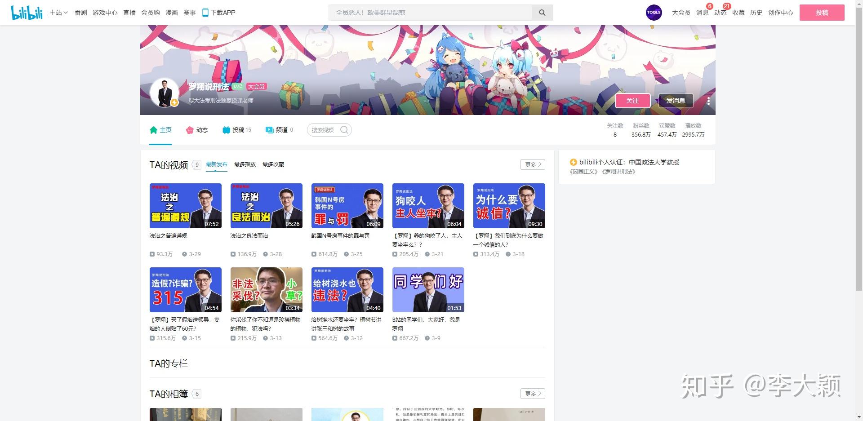The width and height of the screenshot is (863, 421).
Task: Expand the 主站 dropdown menu
Action: (58, 13)
